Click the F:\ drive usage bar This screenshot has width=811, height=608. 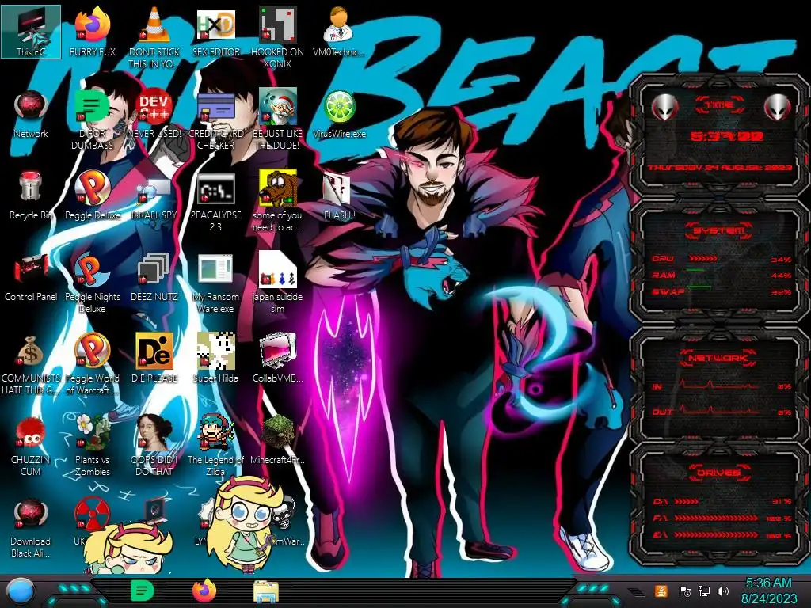[716, 518]
